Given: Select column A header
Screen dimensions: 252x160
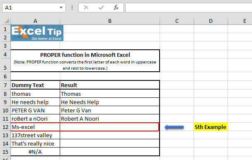Looking at the screenshot, I should (x=35, y=21).
